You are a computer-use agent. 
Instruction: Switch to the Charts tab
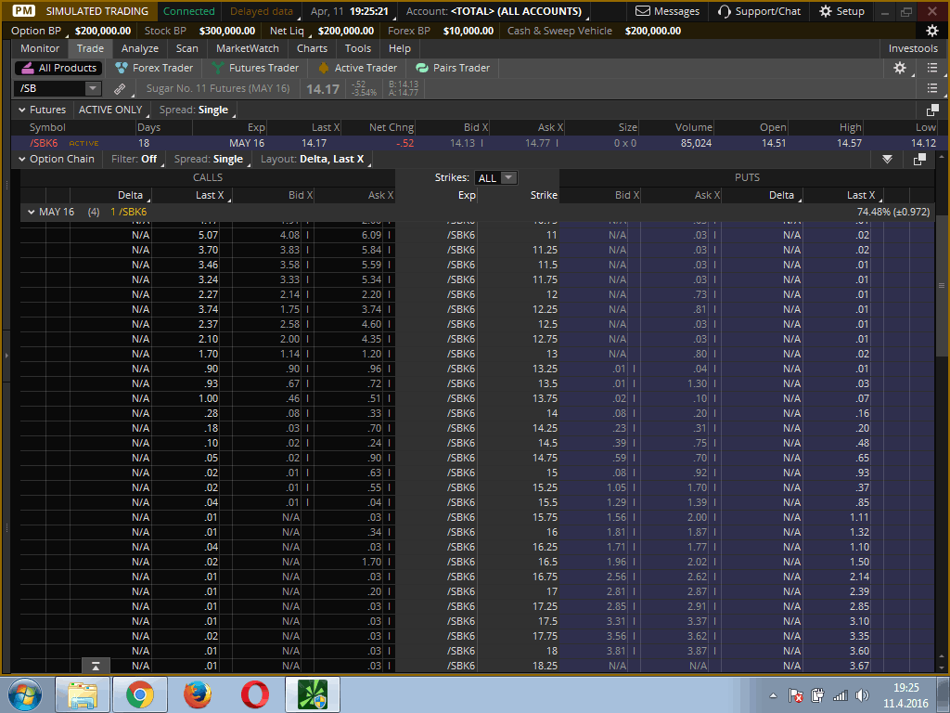coord(312,48)
